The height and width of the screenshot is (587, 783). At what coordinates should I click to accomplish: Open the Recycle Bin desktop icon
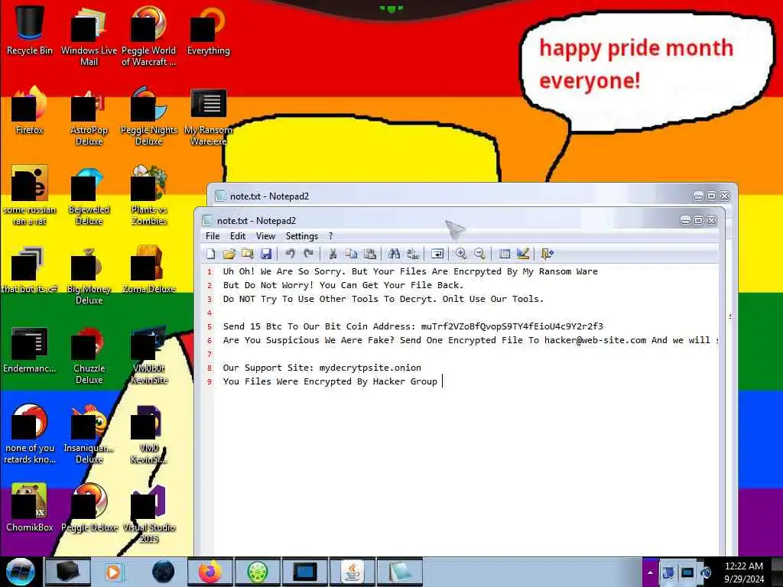pos(30,29)
